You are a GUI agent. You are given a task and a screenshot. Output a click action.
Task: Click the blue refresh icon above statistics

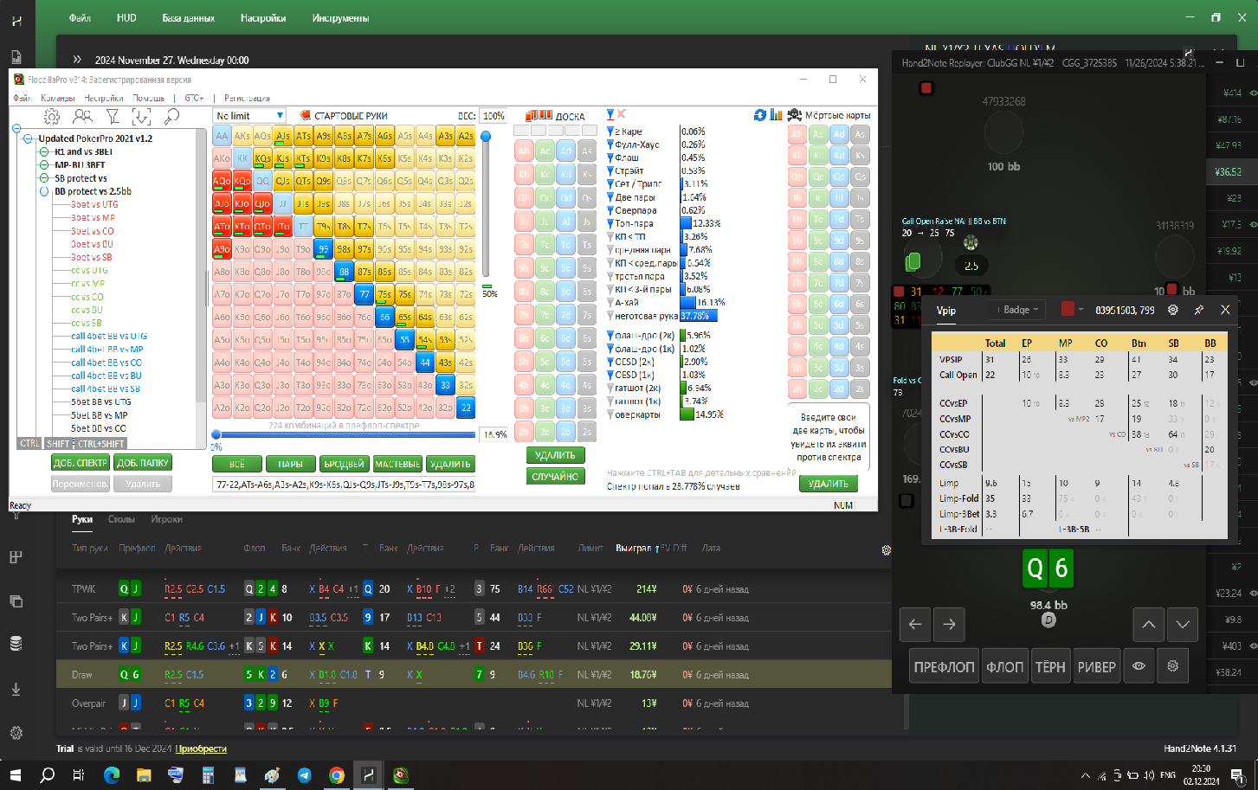click(x=760, y=115)
